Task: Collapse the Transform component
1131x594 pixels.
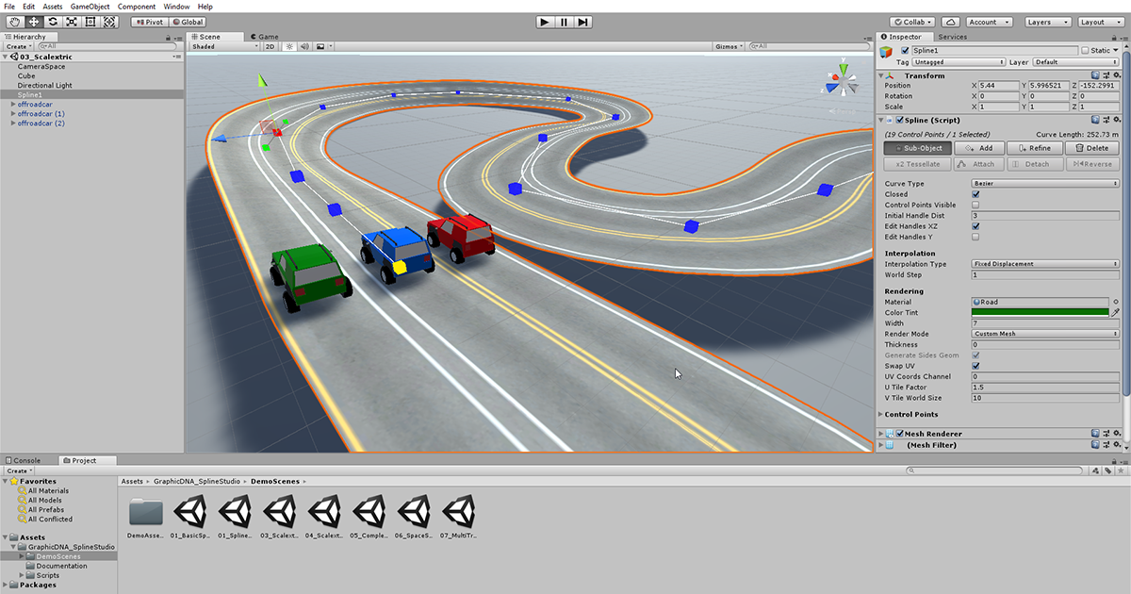Action: click(x=884, y=75)
